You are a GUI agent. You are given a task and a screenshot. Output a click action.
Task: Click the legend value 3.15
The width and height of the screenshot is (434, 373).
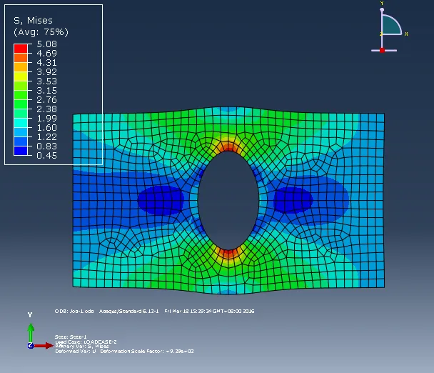tap(47, 90)
